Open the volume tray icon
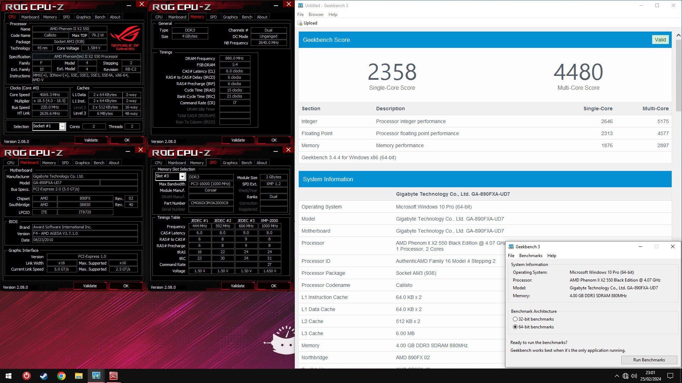This screenshot has width=682, height=383. point(634,376)
